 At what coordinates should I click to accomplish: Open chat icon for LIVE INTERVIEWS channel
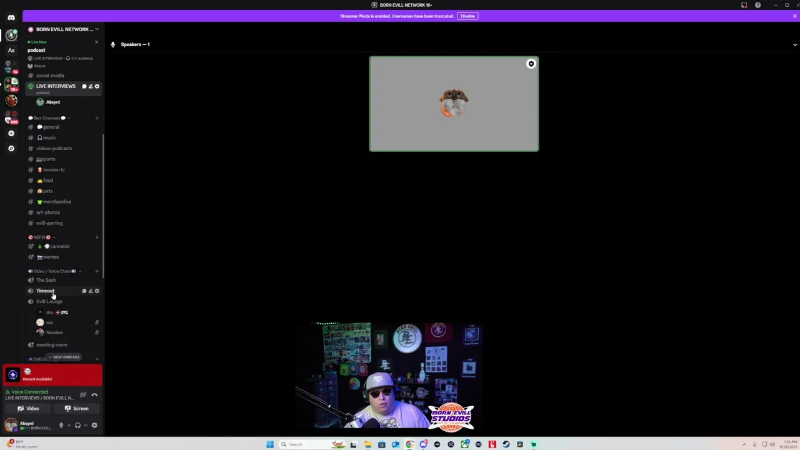(84, 86)
